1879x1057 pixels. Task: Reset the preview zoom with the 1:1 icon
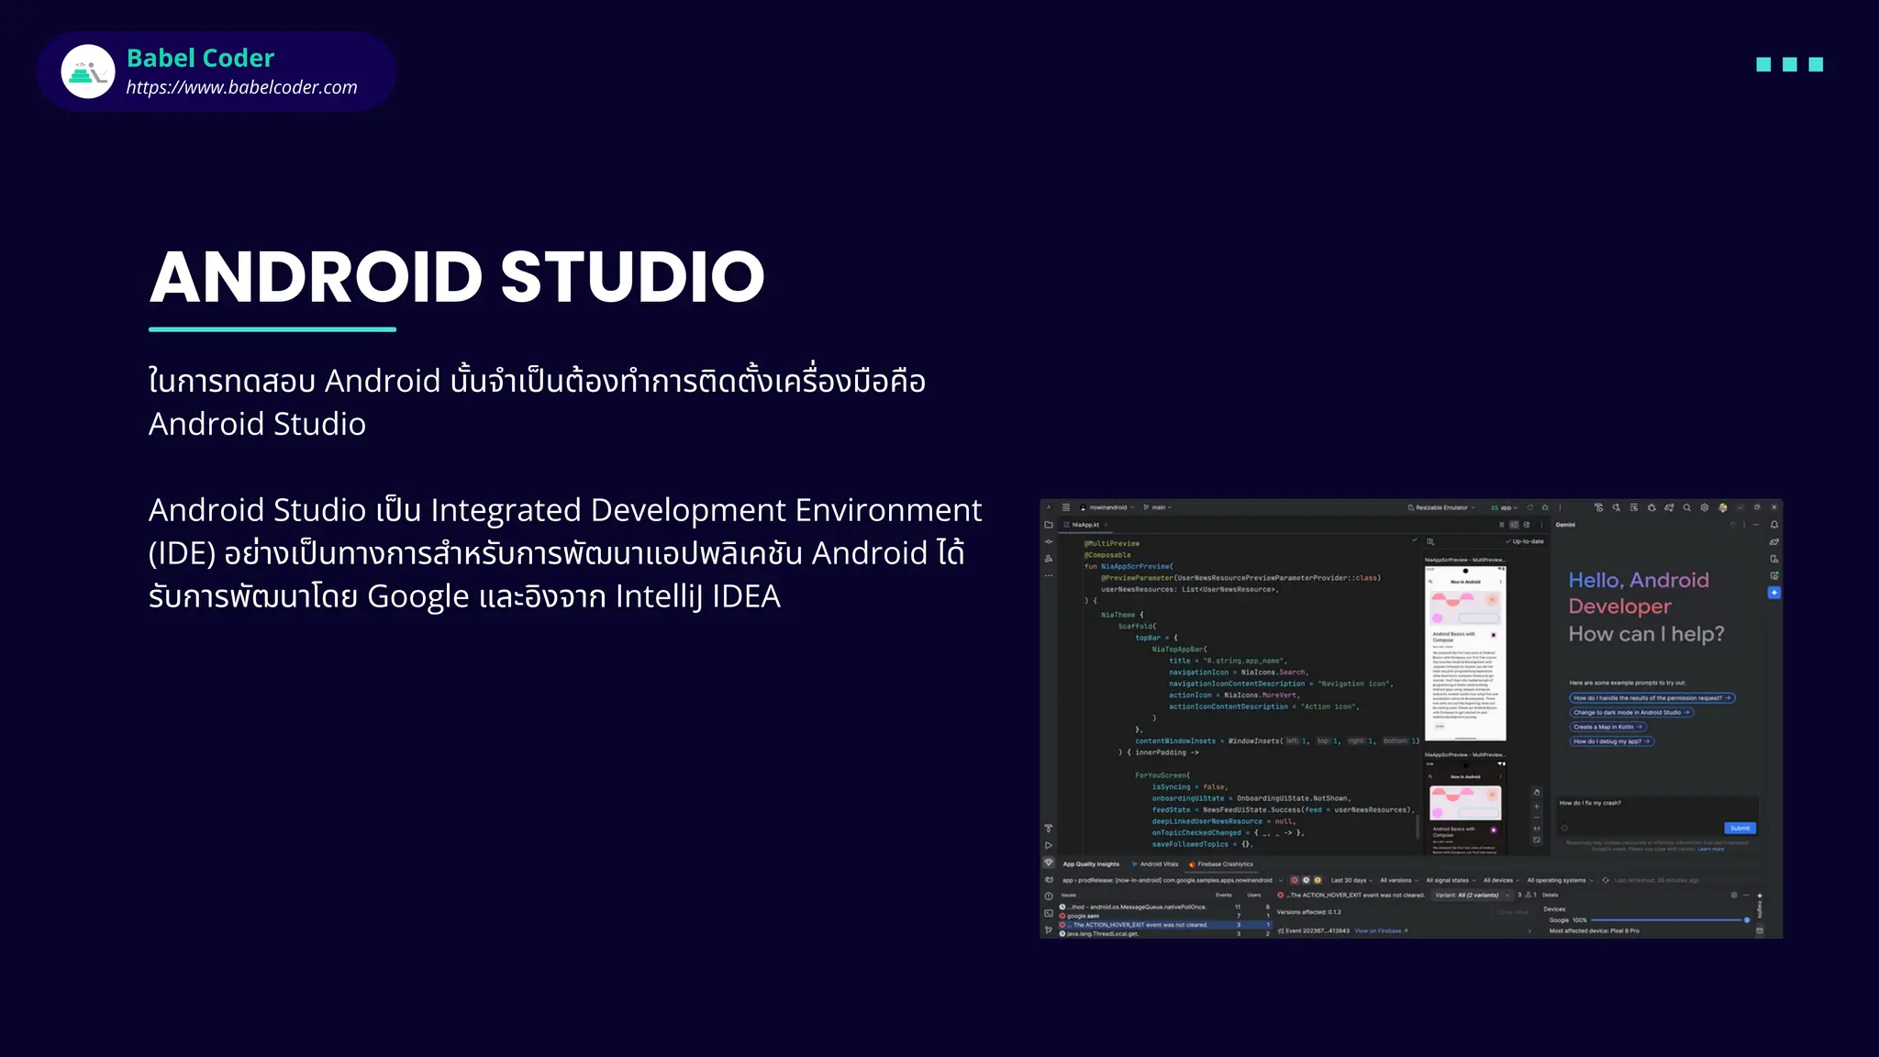(1537, 829)
